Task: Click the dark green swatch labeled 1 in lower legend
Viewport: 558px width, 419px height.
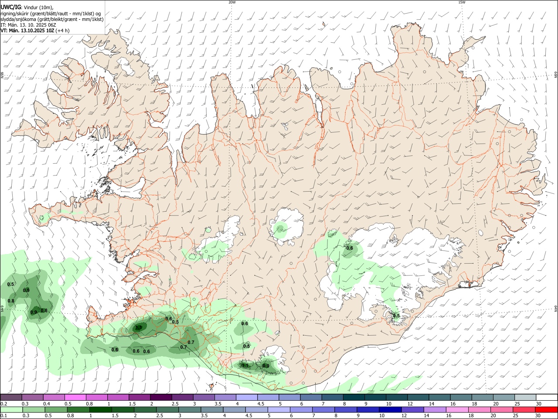Action: pos(100,409)
